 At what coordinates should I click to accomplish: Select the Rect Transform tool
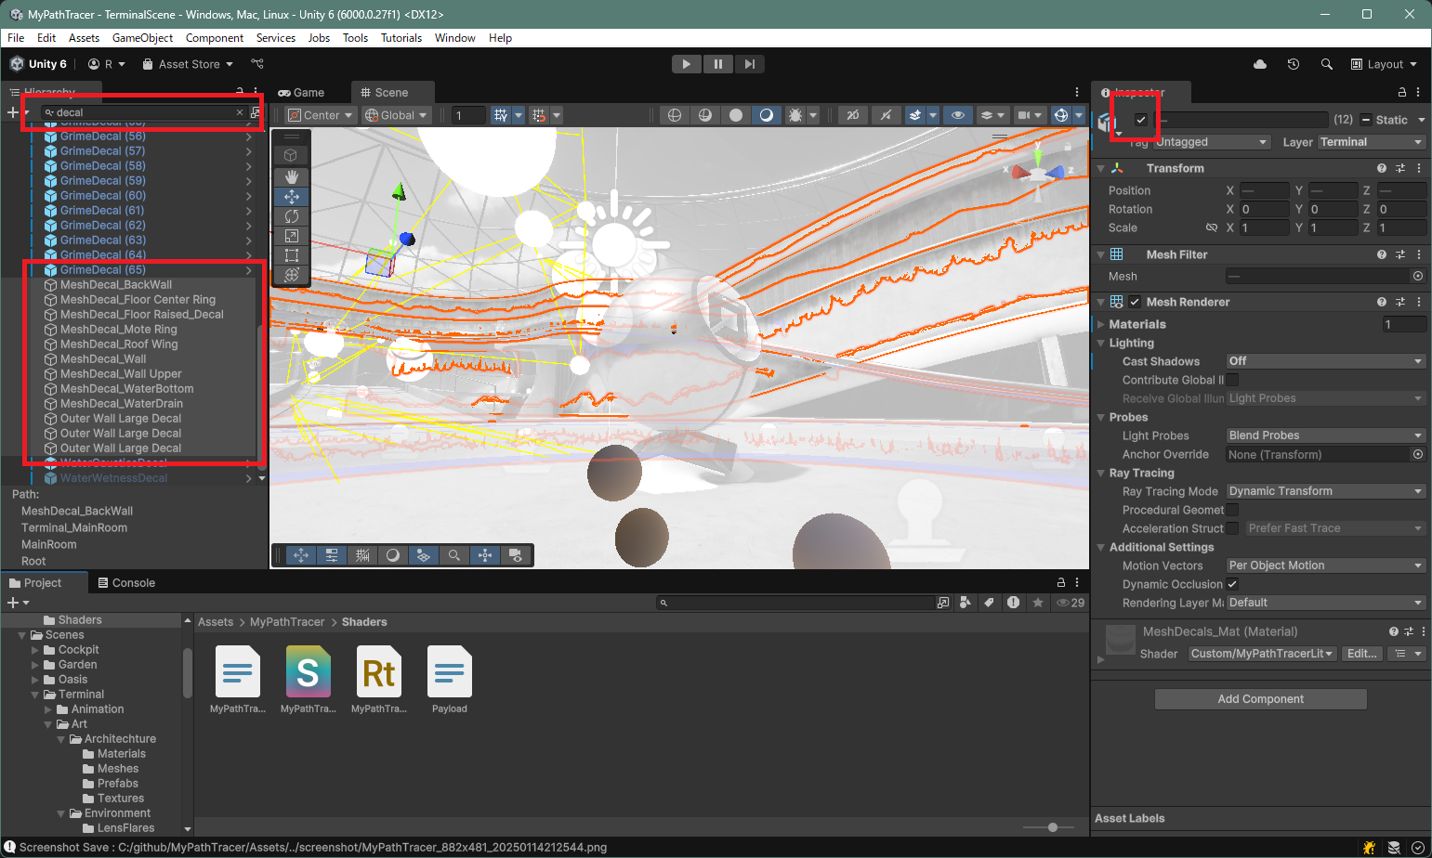291,255
